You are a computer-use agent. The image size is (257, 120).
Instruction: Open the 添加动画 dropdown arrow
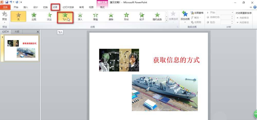185,22
